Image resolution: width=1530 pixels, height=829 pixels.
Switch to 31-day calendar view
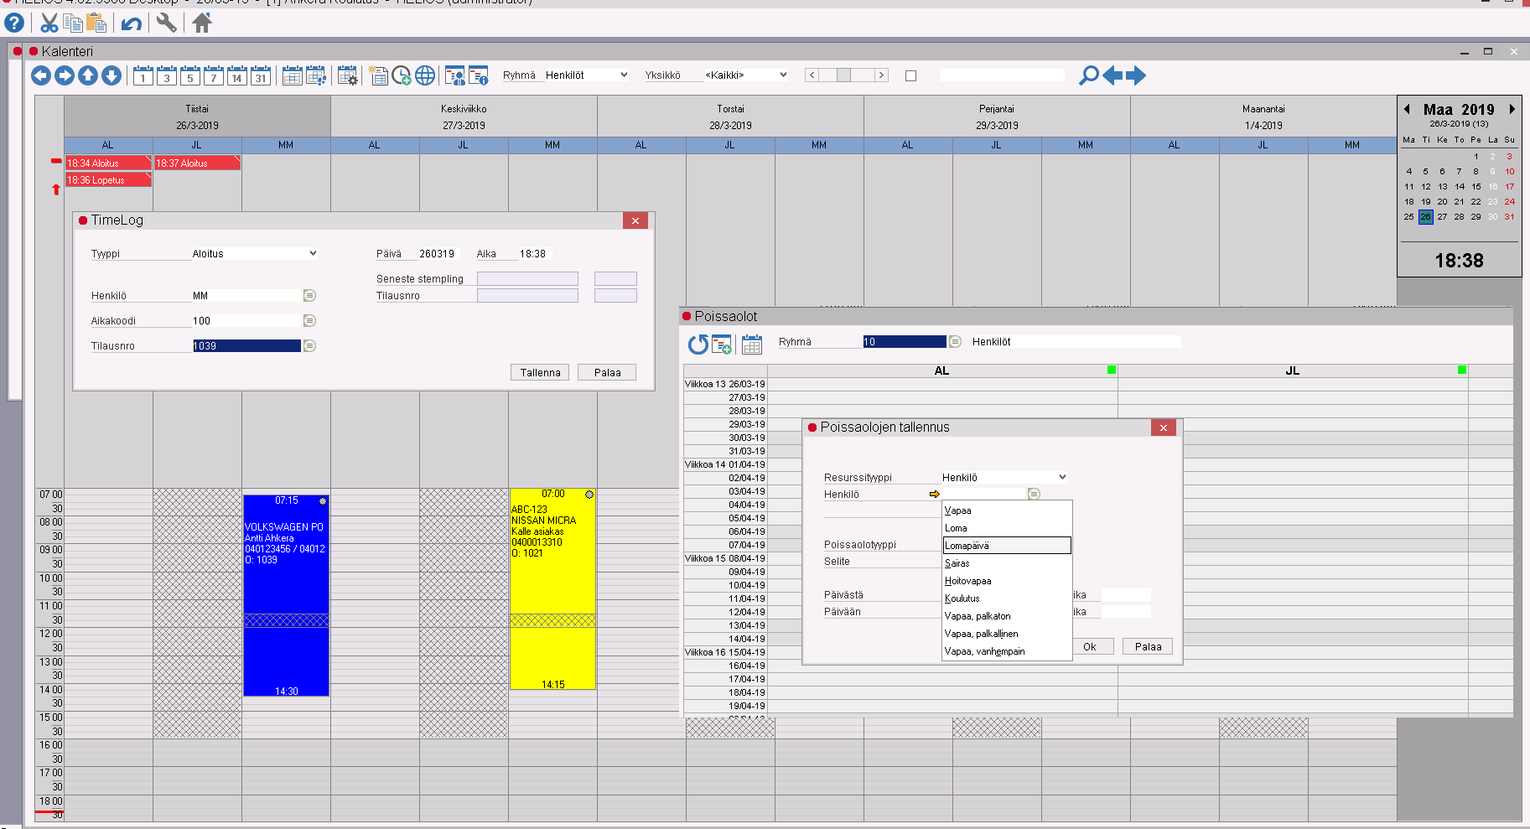tap(261, 75)
